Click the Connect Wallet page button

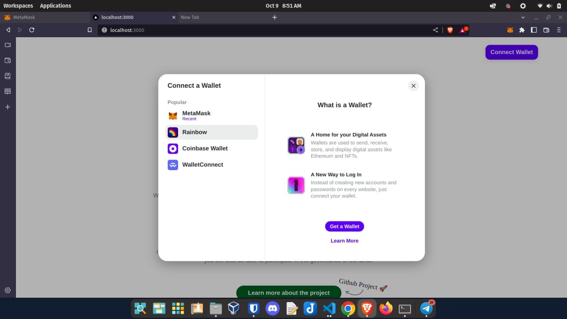(512, 52)
